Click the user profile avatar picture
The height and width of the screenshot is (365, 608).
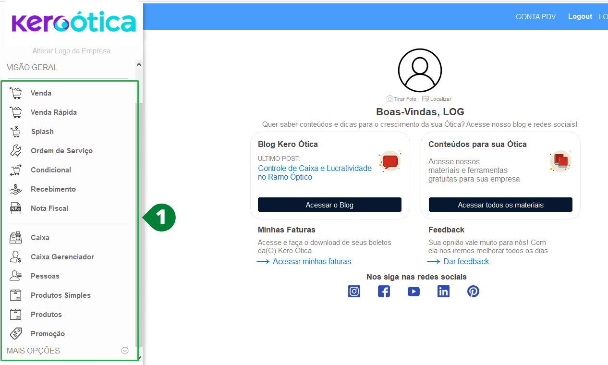[x=420, y=71]
